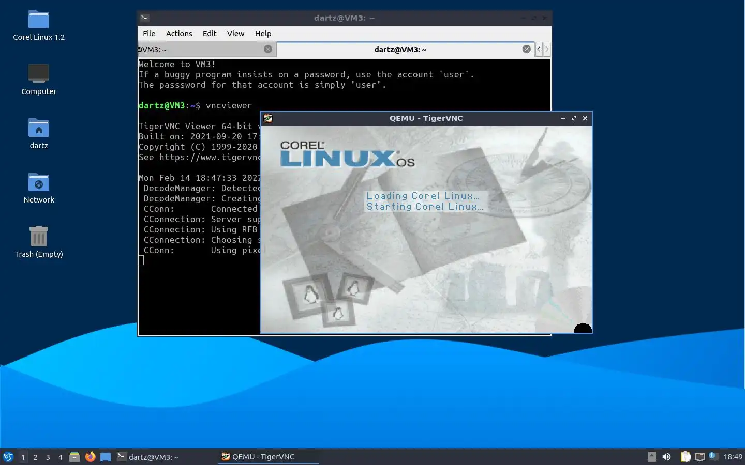745x465 pixels.
Task: Select the active dartz@VM3 terminal tab
Action: coord(405,50)
